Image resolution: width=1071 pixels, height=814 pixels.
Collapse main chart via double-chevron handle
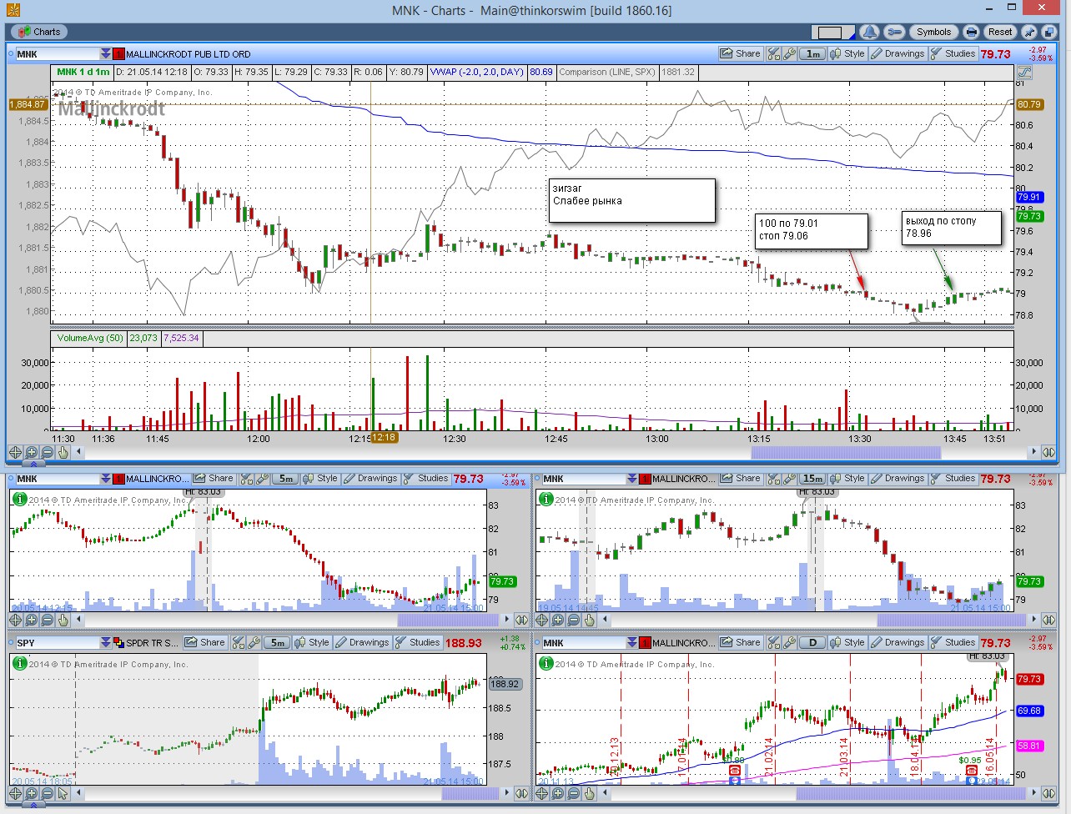tap(32, 463)
